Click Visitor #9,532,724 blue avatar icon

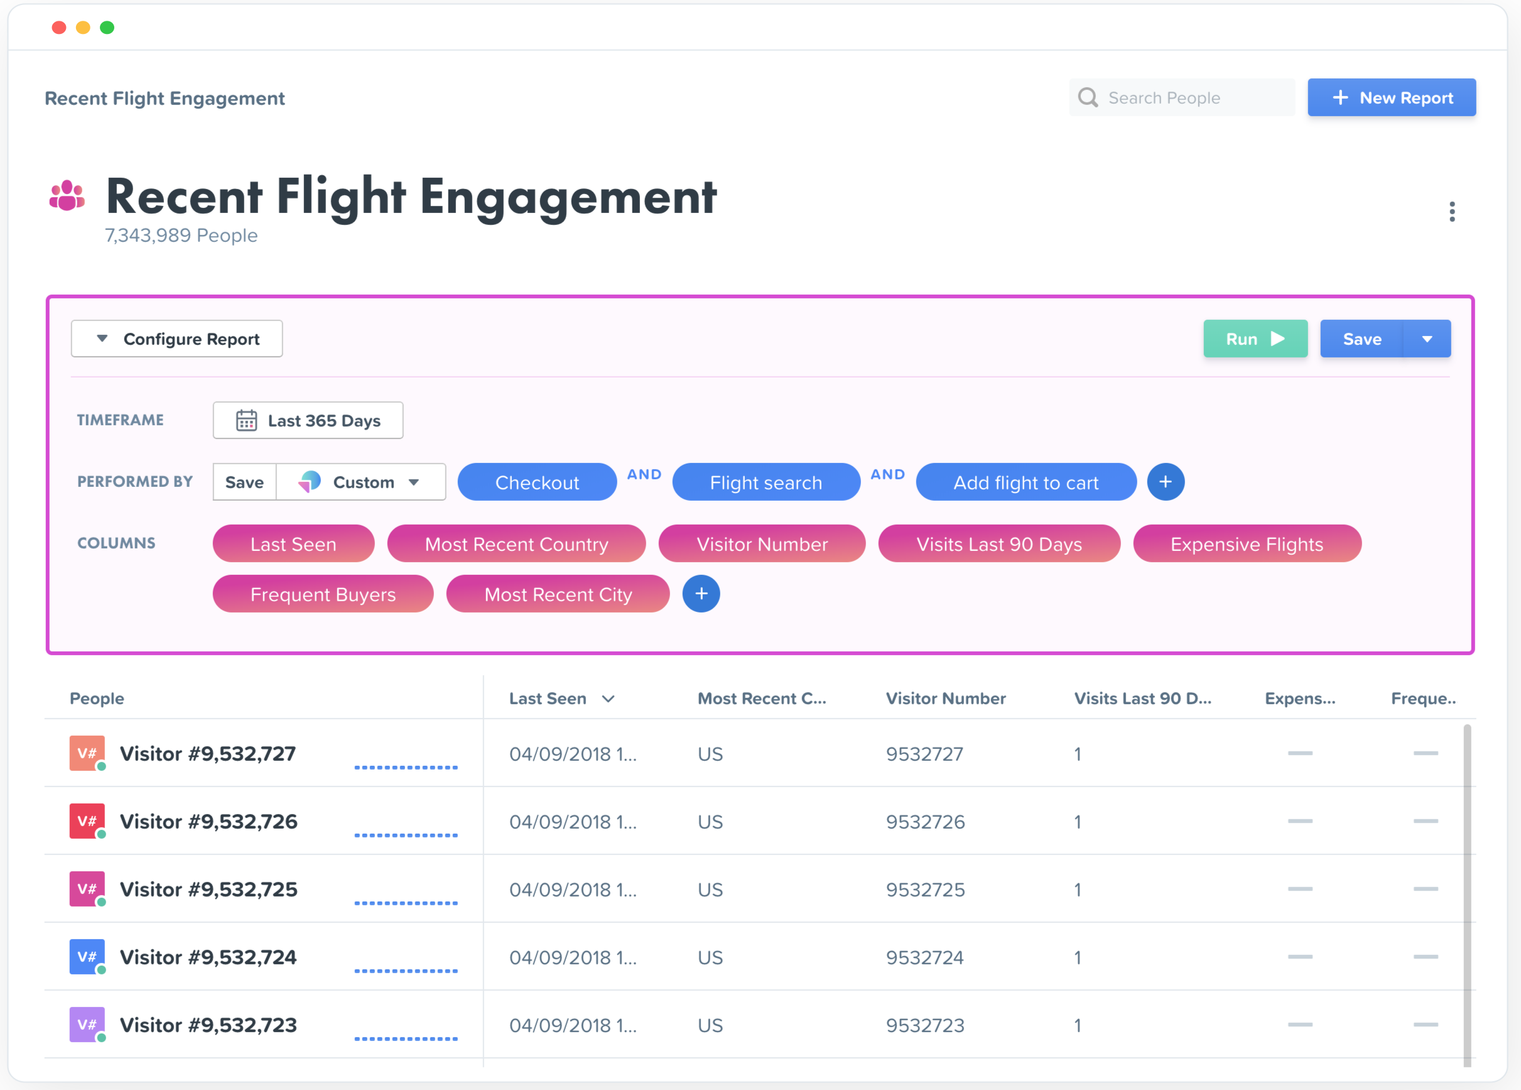point(87,957)
